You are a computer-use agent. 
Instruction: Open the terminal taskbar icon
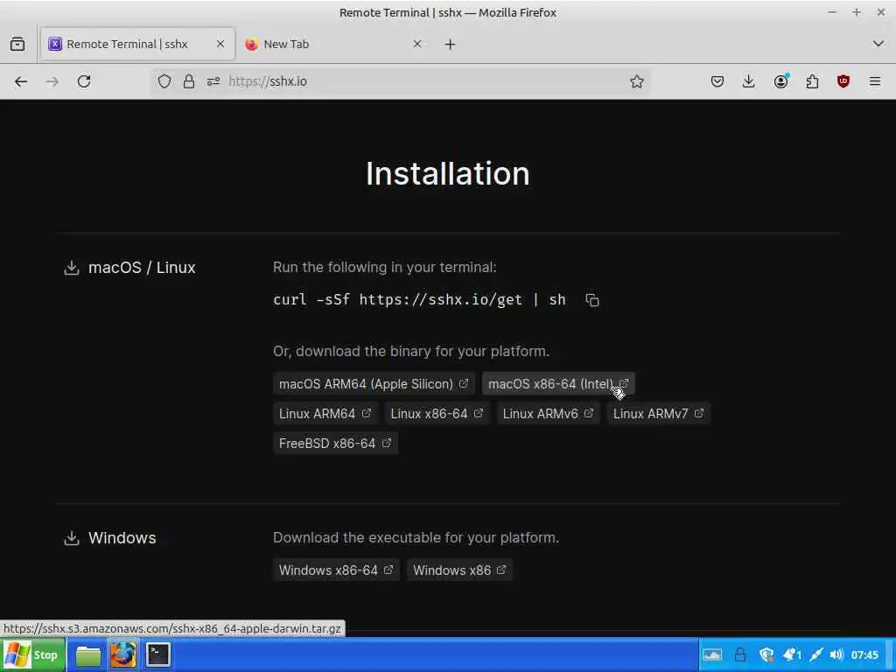point(158,655)
